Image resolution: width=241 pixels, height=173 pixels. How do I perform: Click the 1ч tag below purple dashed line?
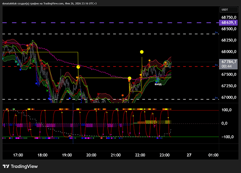[216, 32]
